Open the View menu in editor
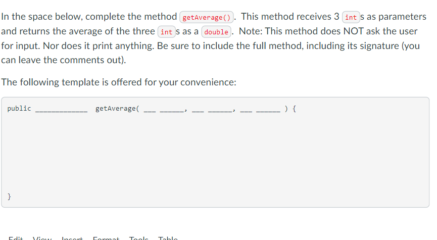 coord(42,238)
